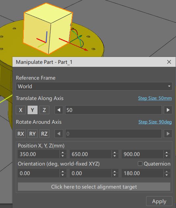
Task: Toggle the Y translate axis button
Action: (33, 110)
